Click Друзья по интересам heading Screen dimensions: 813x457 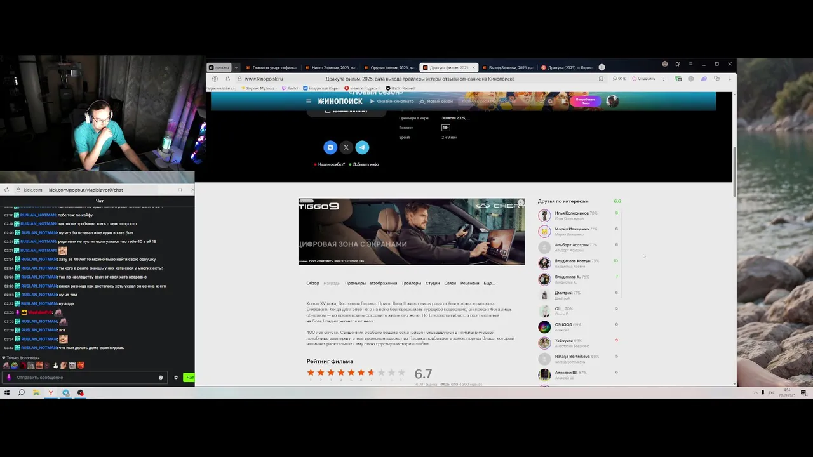[563, 201]
